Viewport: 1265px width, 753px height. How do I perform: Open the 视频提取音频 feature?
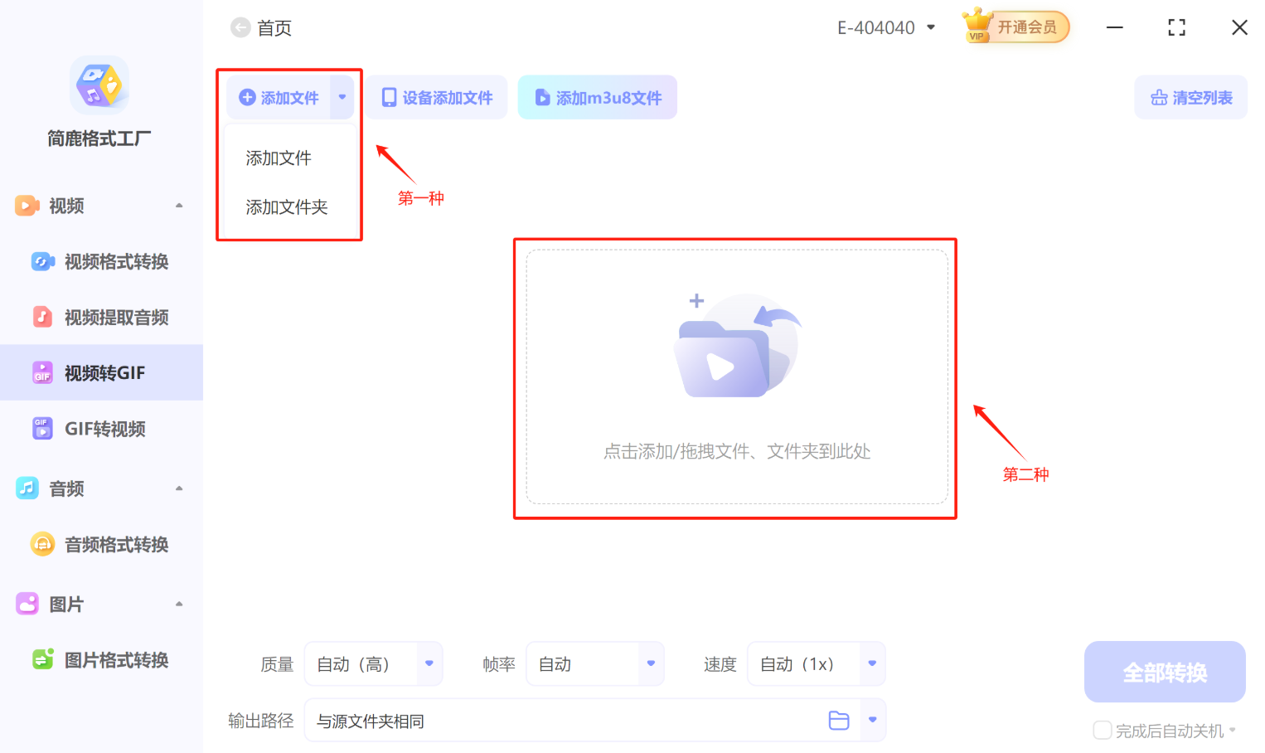click(116, 316)
